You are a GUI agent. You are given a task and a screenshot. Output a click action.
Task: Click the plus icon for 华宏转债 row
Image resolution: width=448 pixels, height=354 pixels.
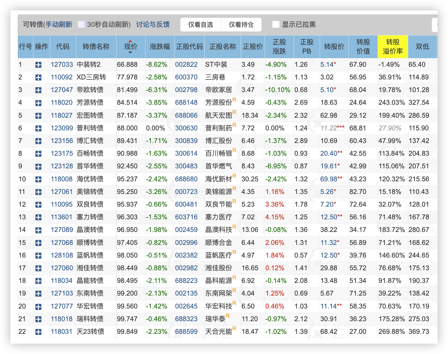(38, 307)
